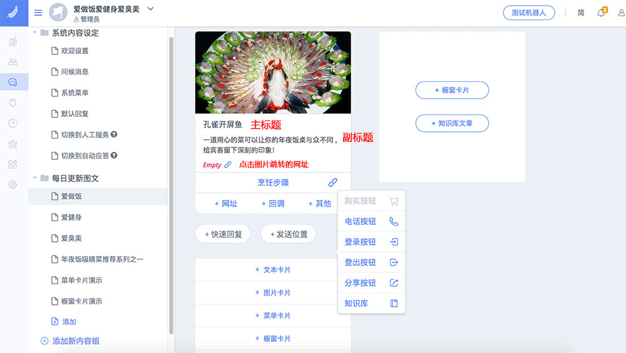Click the add document icon beside 添加
626x353 pixels.
click(x=54, y=322)
